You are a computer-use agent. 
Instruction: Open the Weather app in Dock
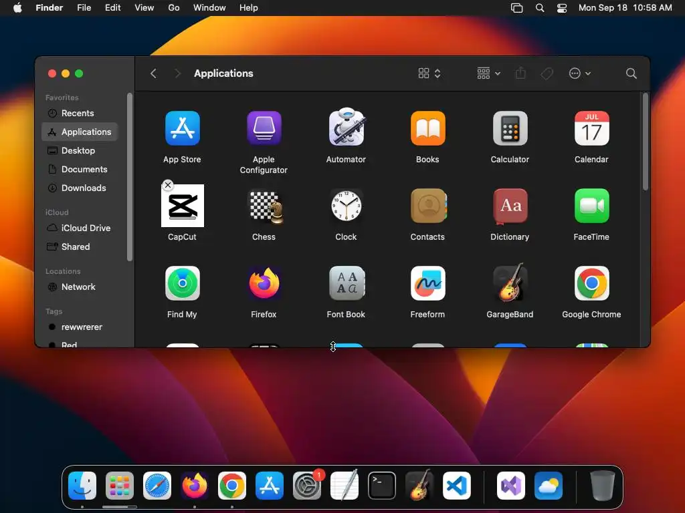pos(549,486)
